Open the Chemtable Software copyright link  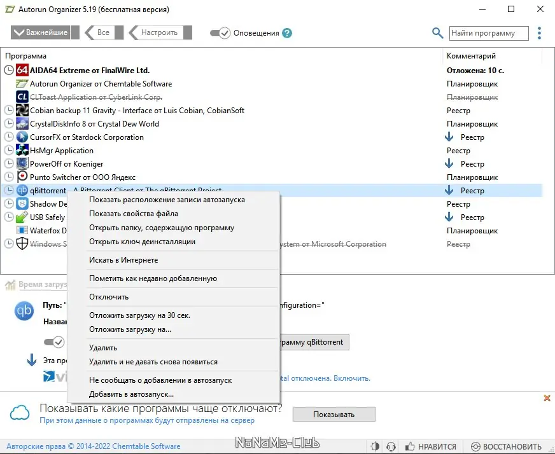pos(94,446)
